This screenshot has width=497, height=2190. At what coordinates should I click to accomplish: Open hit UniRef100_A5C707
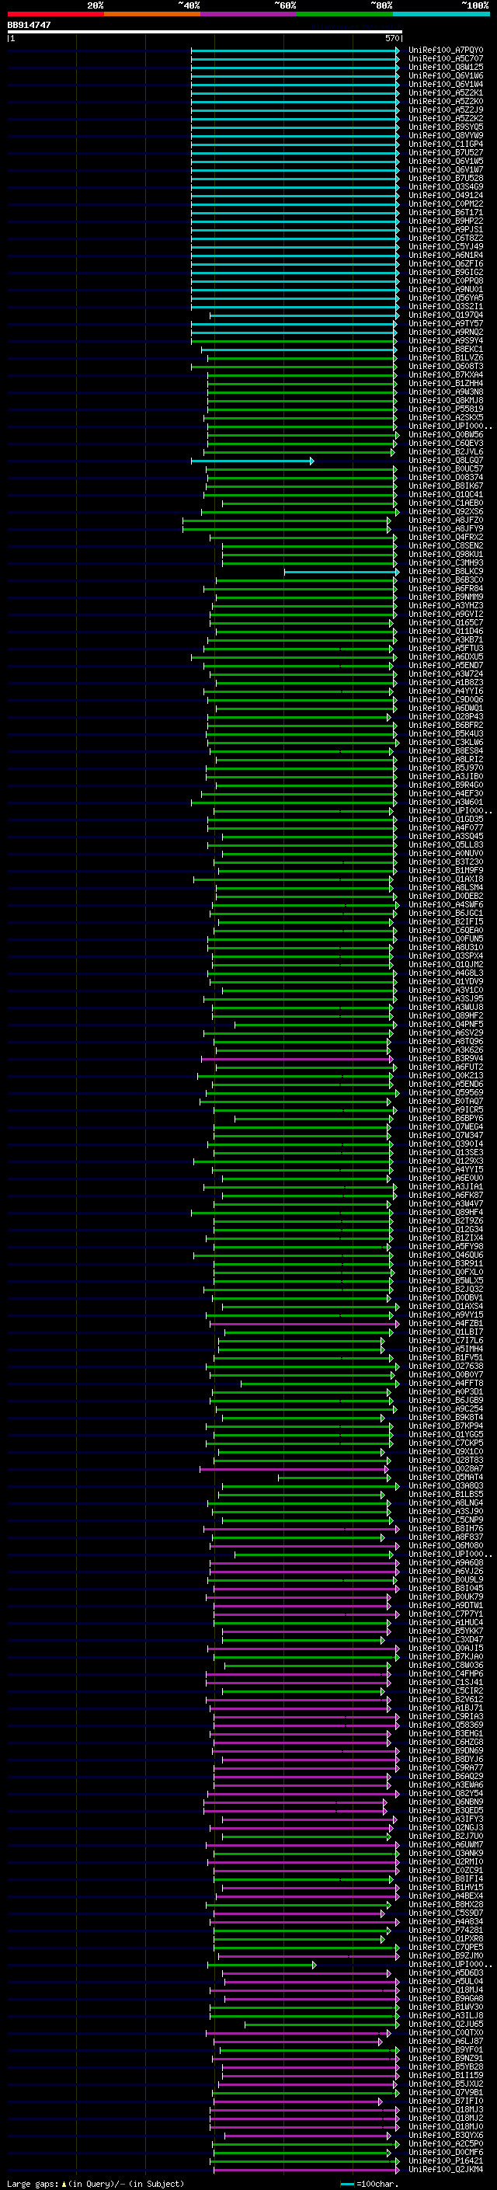(446, 59)
